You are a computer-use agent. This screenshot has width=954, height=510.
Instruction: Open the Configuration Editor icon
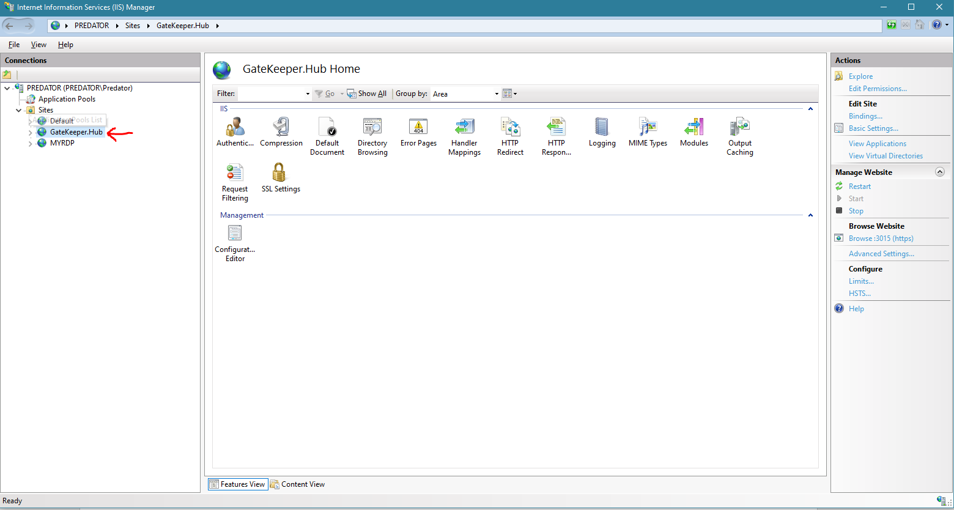(x=235, y=234)
